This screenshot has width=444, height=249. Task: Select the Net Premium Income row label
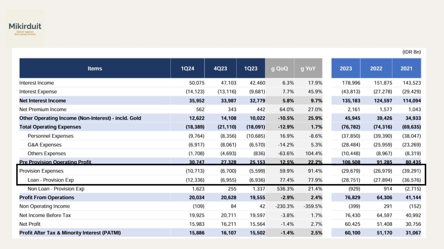pyautogui.click(x=43, y=110)
